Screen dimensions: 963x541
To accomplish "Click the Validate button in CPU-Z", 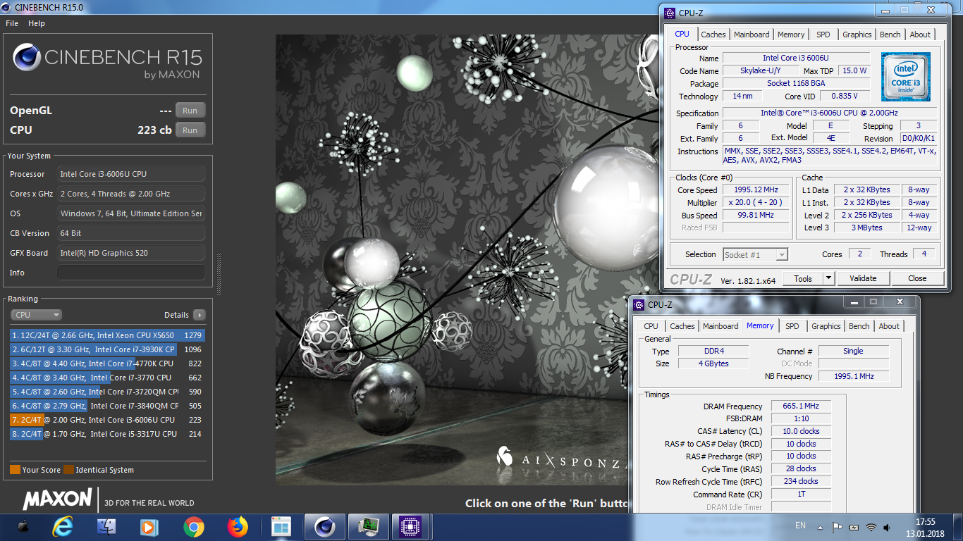I will click(x=863, y=278).
